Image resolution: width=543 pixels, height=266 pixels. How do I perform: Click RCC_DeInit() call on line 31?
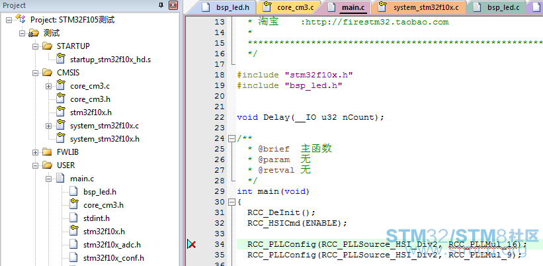[282, 212]
